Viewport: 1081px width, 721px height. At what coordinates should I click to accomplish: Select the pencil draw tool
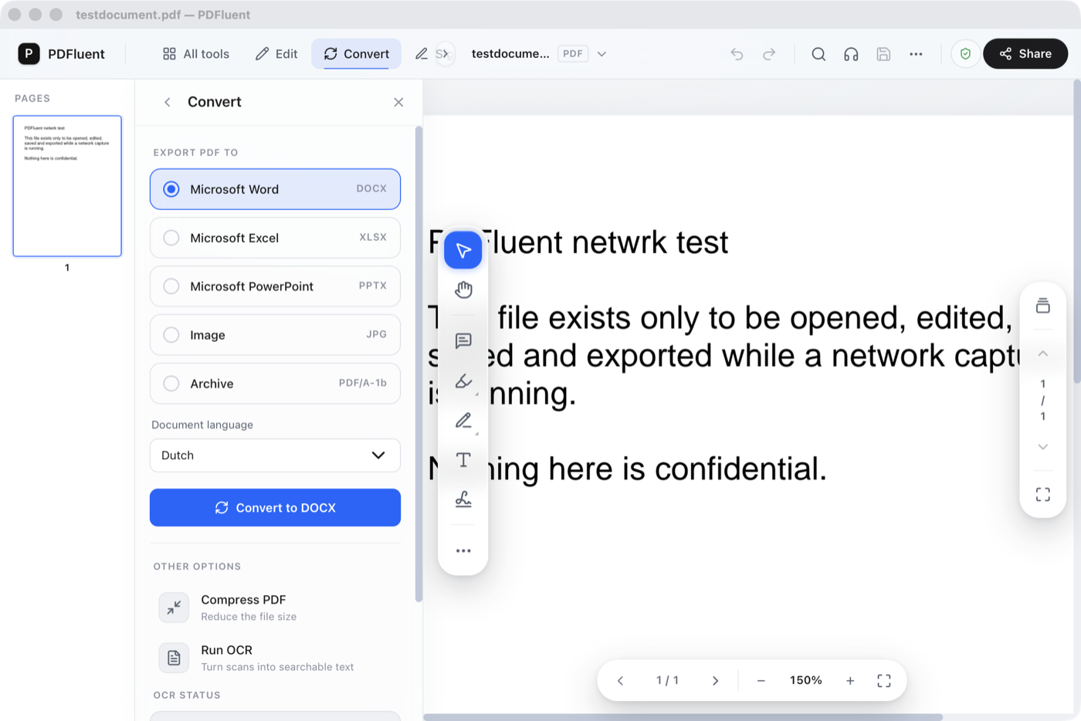pos(463,421)
